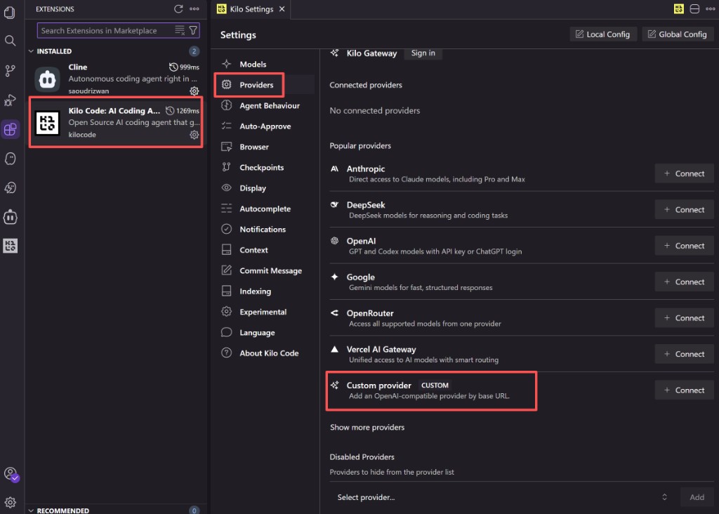Open the Kilo Code icon in activity bar
This screenshot has height=514, width=719.
point(10,246)
